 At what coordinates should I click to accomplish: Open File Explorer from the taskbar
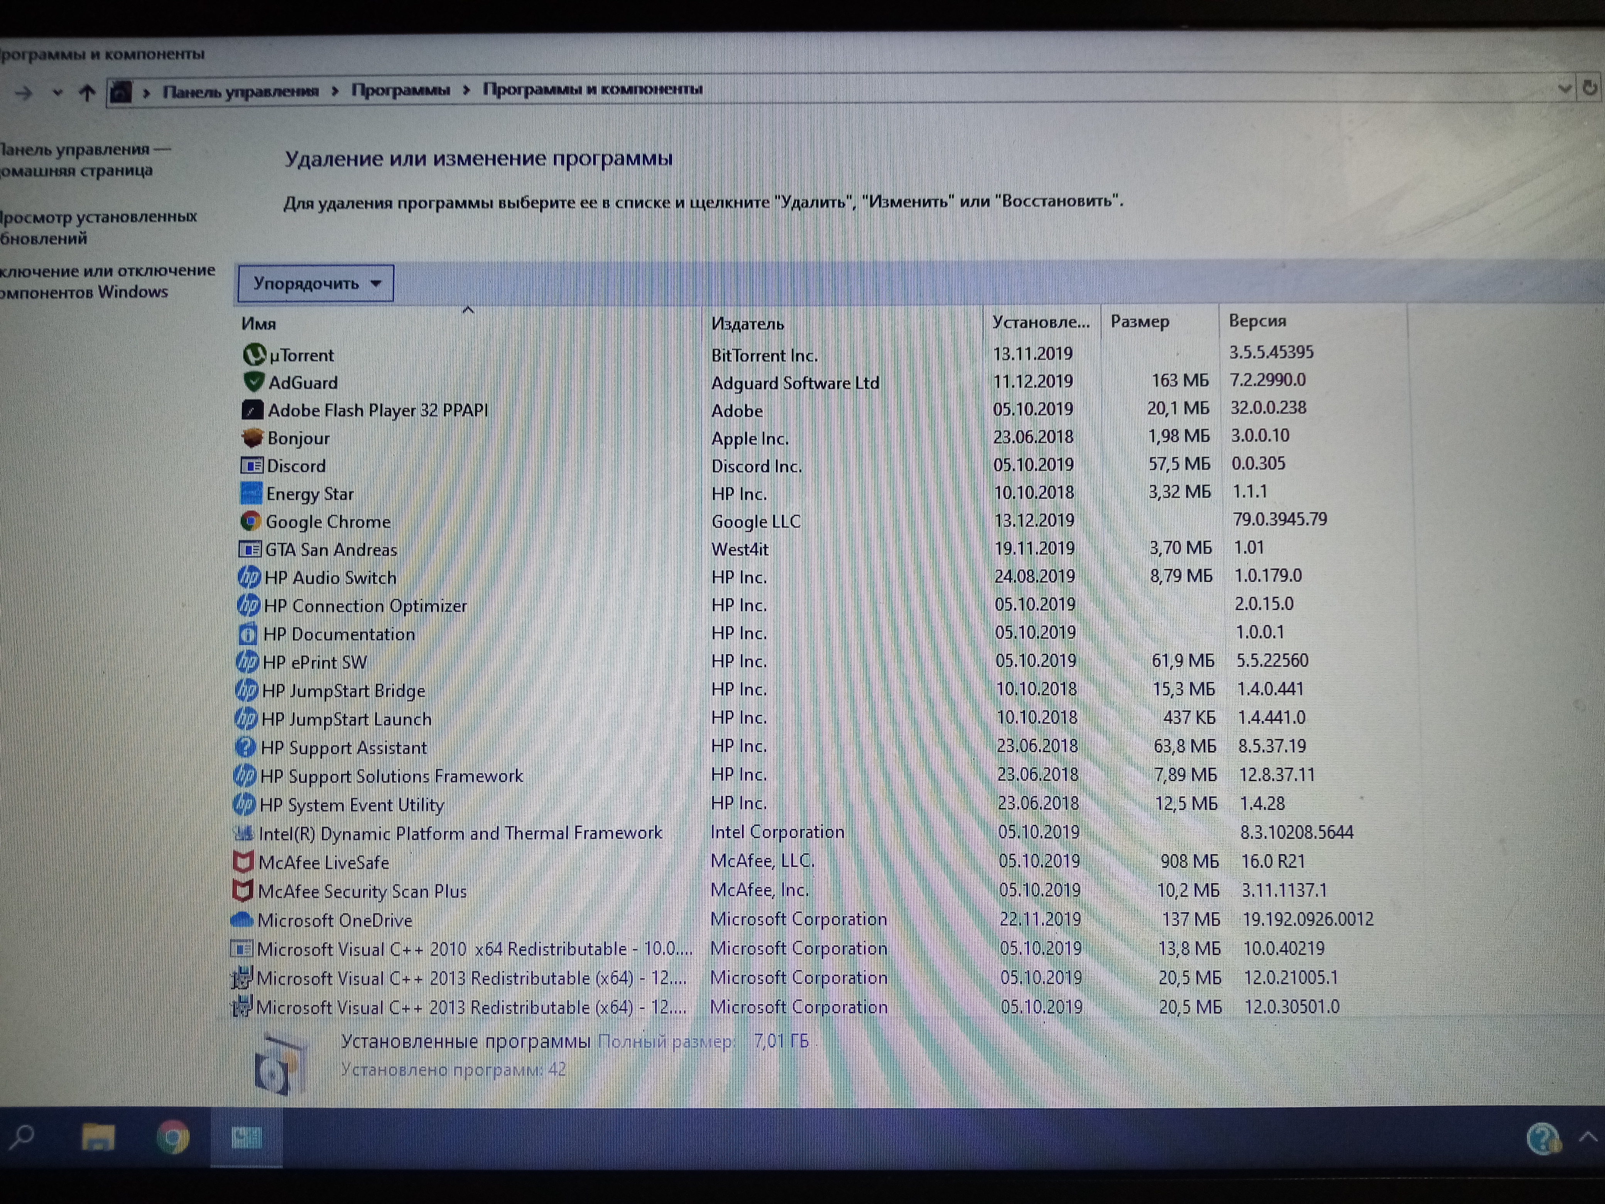coord(98,1137)
